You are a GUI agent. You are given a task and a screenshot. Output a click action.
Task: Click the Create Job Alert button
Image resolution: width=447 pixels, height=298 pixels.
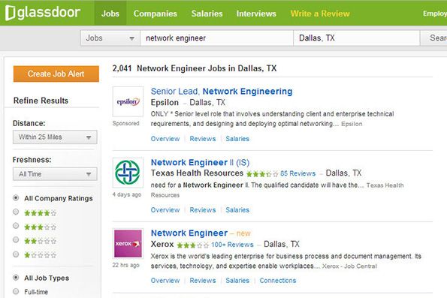[56, 74]
